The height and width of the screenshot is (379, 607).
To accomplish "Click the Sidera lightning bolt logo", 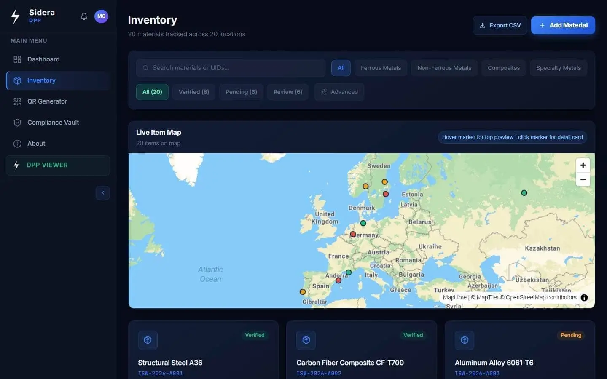I will coord(16,16).
